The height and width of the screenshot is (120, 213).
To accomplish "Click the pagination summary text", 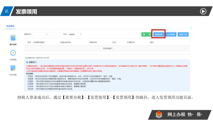I will [x=37, y=58].
